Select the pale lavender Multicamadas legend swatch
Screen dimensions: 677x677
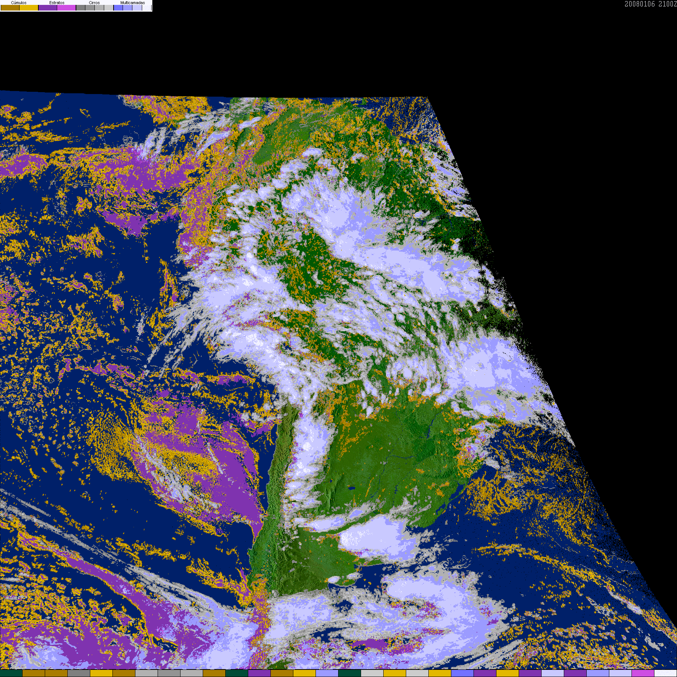[x=137, y=8]
